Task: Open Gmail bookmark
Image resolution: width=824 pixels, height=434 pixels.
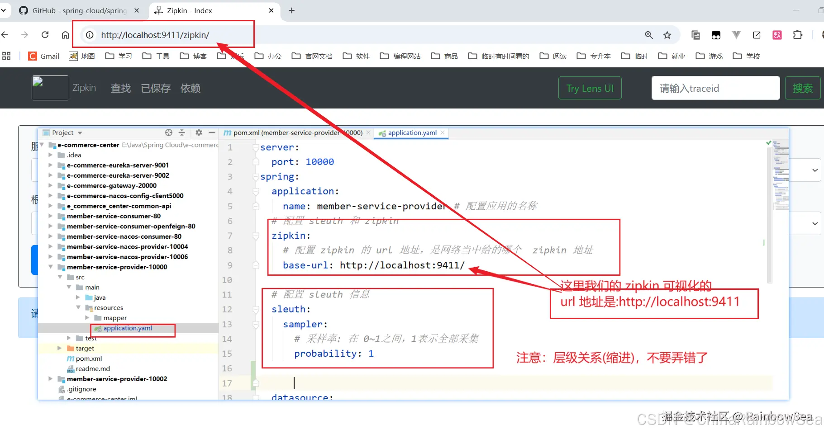Action: tap(44, 56)
